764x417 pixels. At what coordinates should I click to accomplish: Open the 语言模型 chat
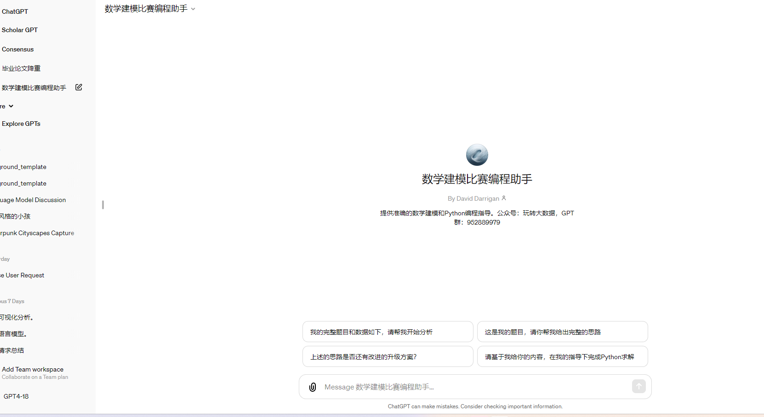pyautogui.click(x=14, y=334)
